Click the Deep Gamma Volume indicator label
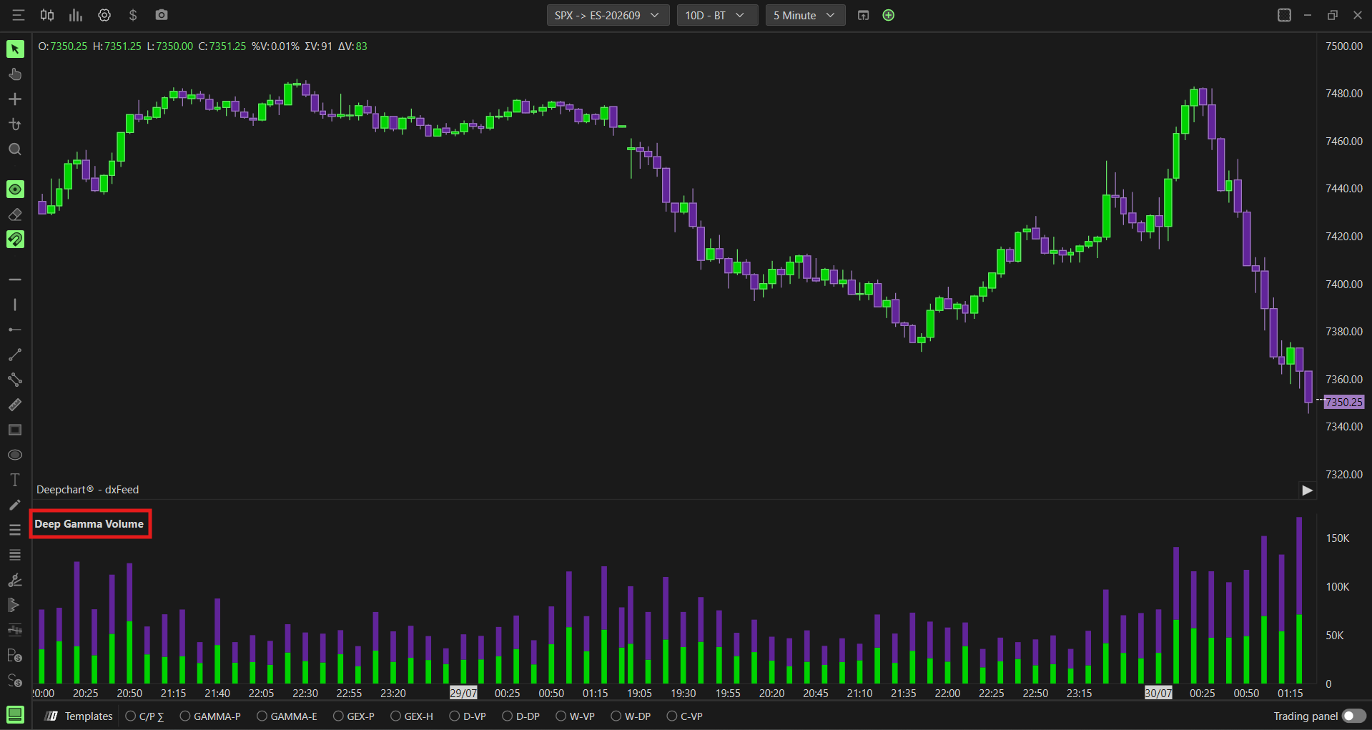Image resolution: width=1372 pixels, height=730 pixels. click(x=89, y=524)
